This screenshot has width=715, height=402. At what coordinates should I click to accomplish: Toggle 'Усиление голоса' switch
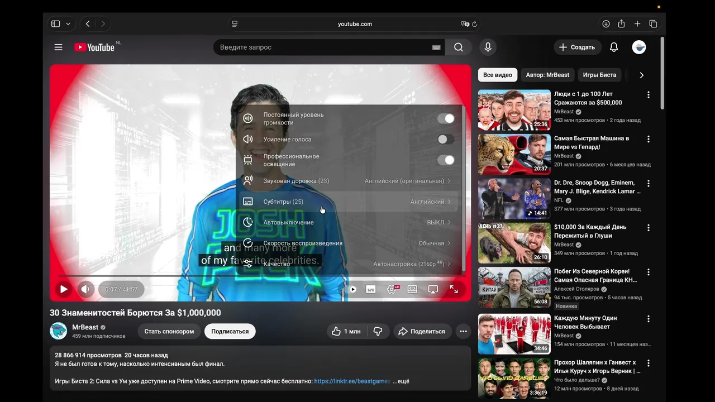click(x=446, y=139)
